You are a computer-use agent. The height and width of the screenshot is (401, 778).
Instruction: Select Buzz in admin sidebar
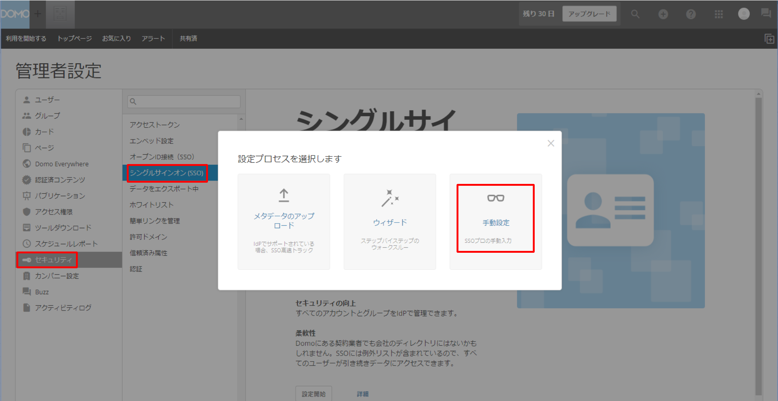pos(69,292)
